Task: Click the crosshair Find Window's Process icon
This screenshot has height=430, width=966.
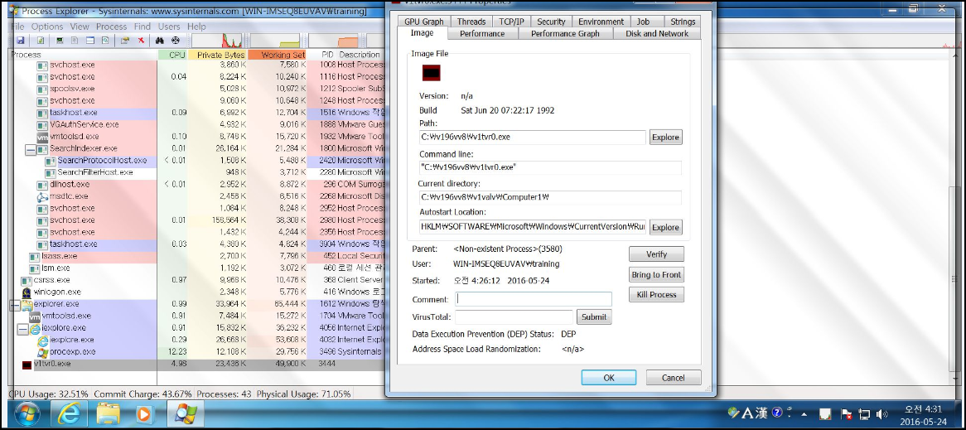Action: pos(176,41)
